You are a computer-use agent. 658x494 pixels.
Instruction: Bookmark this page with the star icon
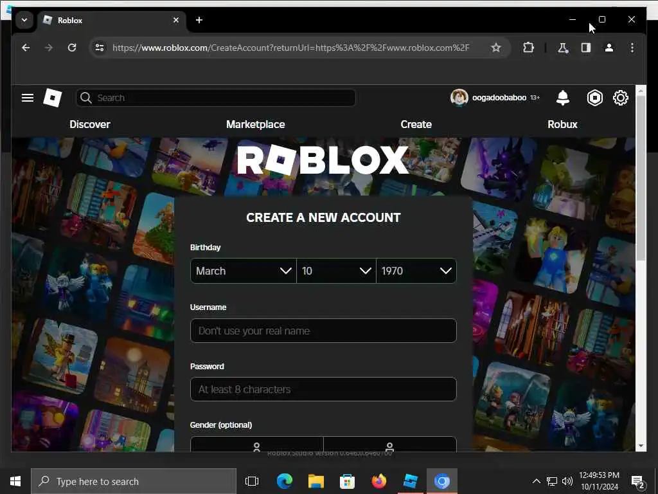[x=496, y=48]
